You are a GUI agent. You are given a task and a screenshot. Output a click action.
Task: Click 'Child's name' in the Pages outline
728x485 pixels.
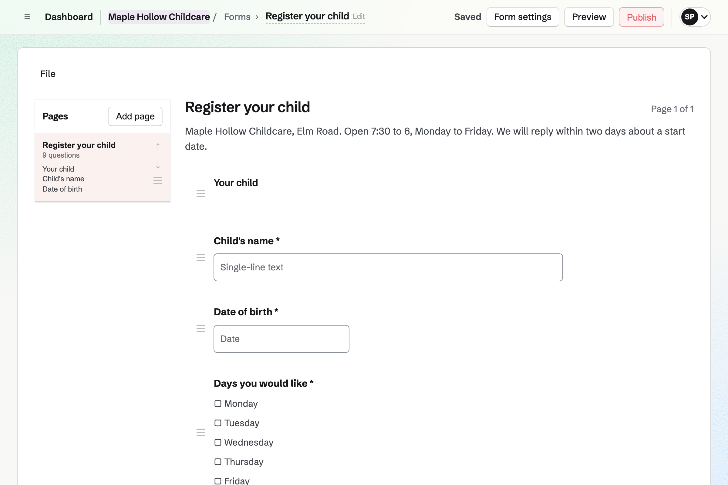pos(63,179)
